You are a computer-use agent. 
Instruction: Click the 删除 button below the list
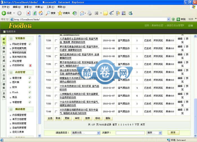pyautogui.click(x=108, y=118)
